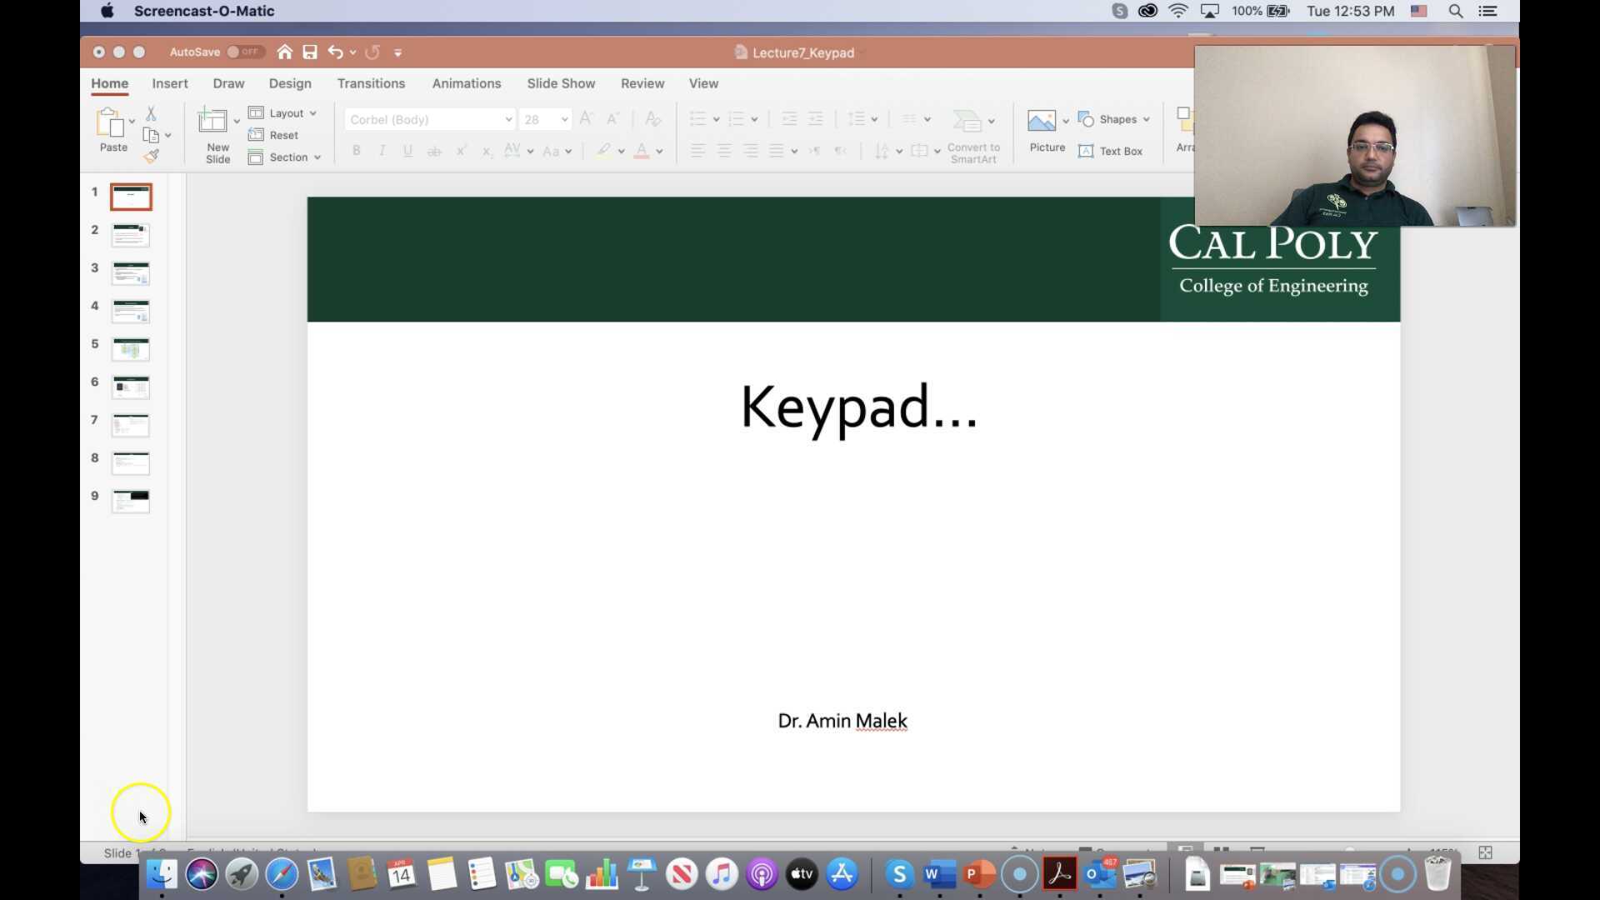Open the font size dropdown

pyautogui.click(x=563, y=119)
